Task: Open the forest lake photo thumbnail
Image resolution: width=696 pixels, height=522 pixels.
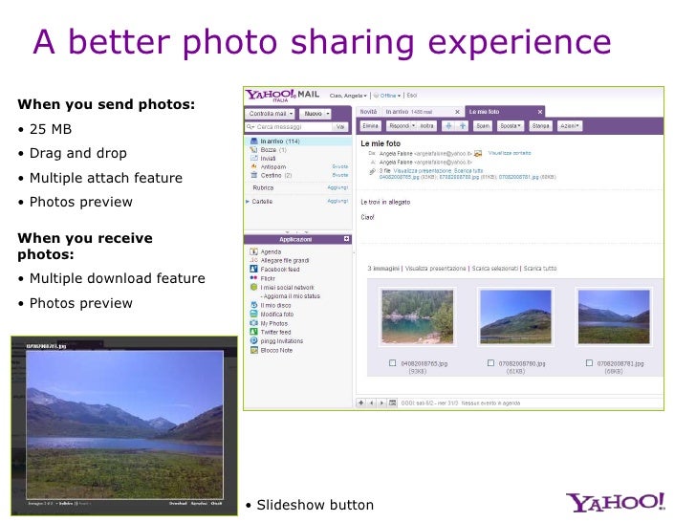Action: (x=418, y=317)
